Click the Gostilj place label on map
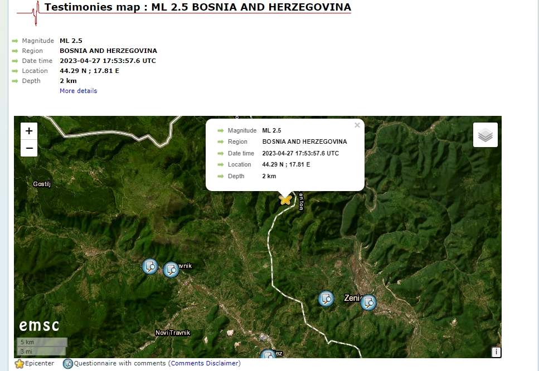This screenshot has width=539, height=371. [42, 184]
